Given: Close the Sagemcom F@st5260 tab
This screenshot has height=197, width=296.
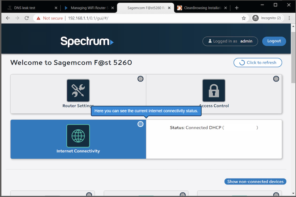Looking at the screenshot, I should (x=169, y=8).
